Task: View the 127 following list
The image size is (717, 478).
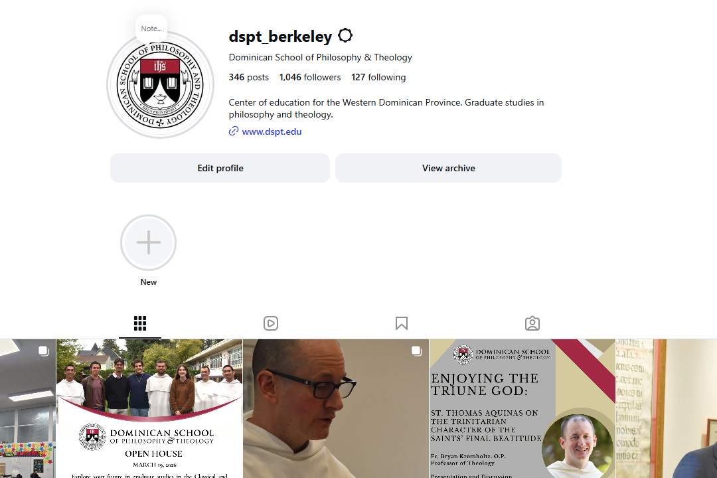Action: [378, 77]
